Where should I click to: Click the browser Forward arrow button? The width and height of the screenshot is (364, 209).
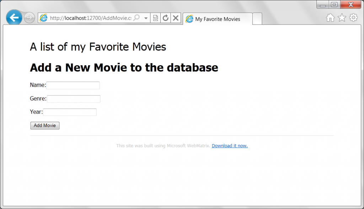pyautogui.click(x=29, y=18)
